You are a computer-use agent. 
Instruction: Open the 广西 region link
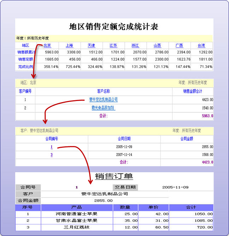pyautogui.click(x=179, y=45)
